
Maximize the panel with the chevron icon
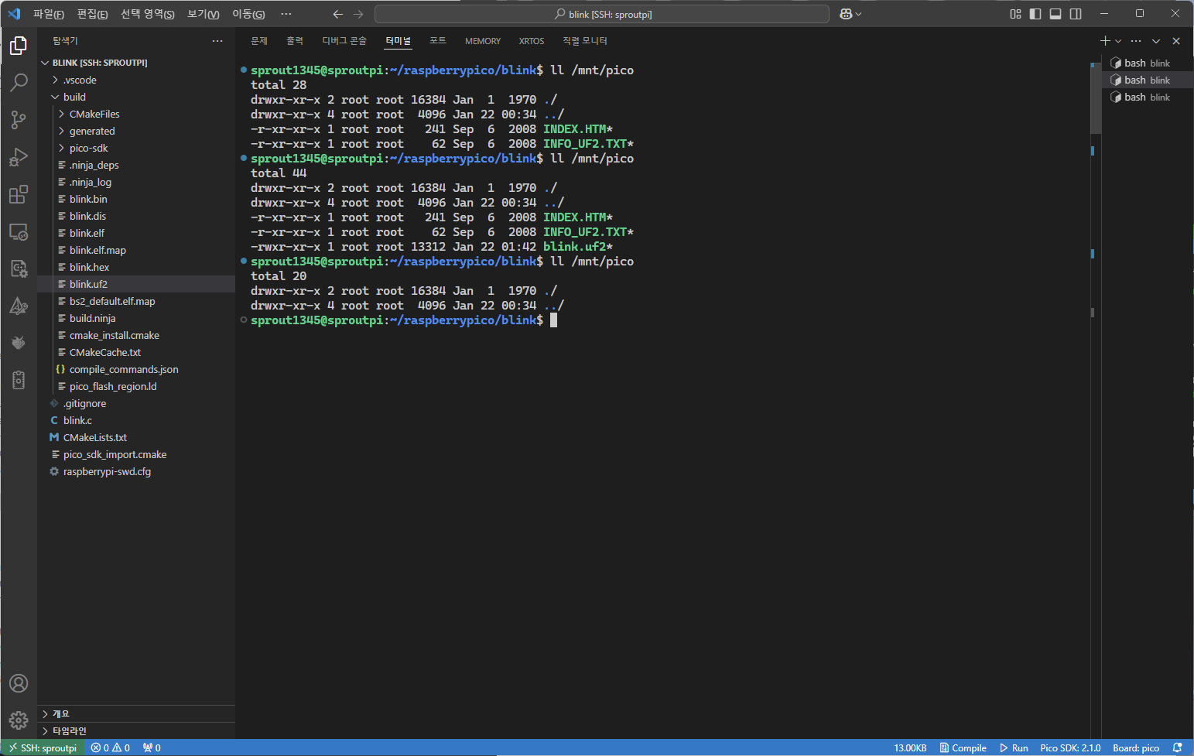click(x=1156, y=41)
